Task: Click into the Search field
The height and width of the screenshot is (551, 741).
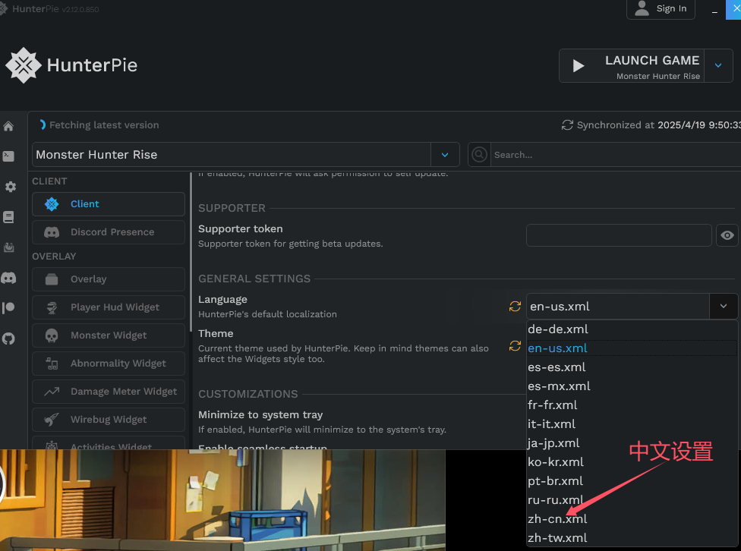Action: click(616, 155)
